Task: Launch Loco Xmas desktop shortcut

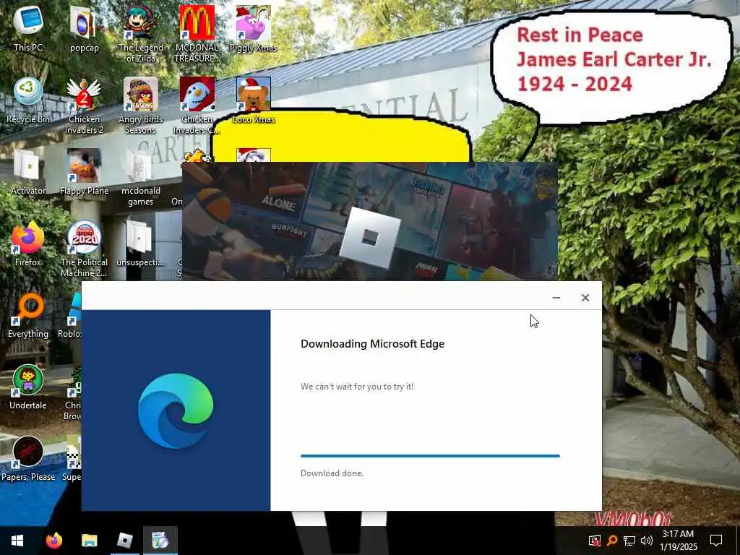Action: (x=254, y=100)
